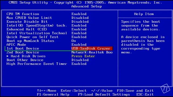The height and width of the screenshot is (97, 173).
Task: Click F10:Save and Exit
Action: [135, 91]
